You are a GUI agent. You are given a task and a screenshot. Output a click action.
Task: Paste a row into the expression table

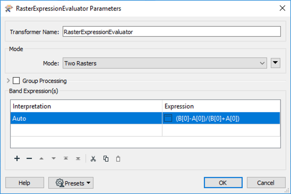click(118, 159)
